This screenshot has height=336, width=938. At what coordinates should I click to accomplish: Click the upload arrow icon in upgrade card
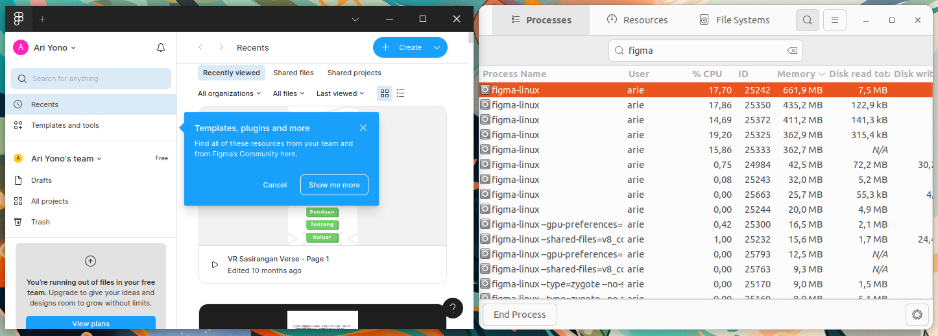[x=90, y=261]
